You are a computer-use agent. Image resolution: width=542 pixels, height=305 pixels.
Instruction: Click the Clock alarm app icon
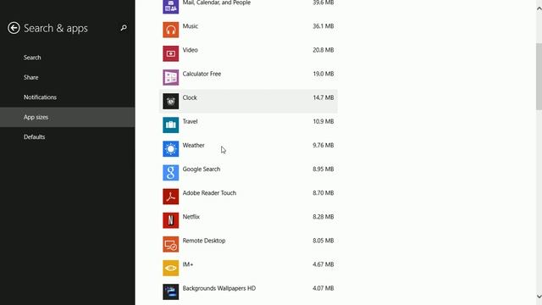click(171, 102)
